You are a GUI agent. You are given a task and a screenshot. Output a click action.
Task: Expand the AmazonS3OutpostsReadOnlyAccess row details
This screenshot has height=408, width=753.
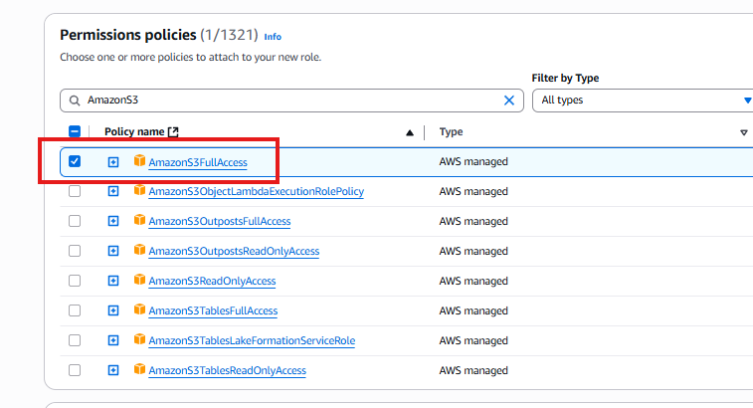click(113, 251)
